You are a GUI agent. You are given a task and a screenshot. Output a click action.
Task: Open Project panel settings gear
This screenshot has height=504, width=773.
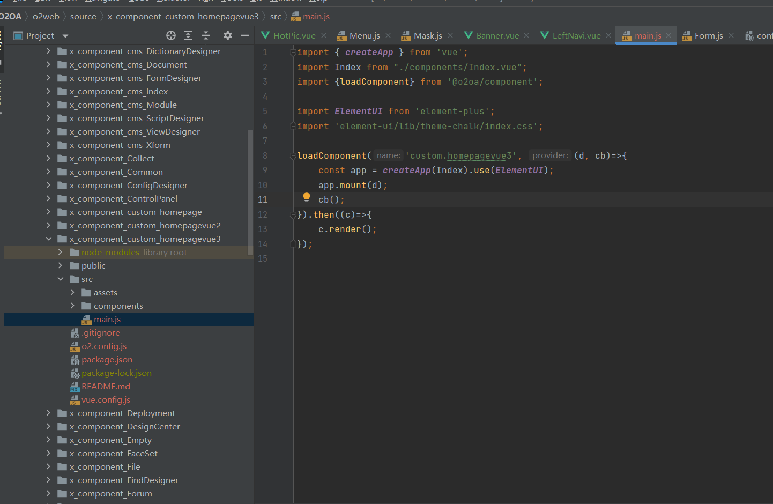coord(228,35)
